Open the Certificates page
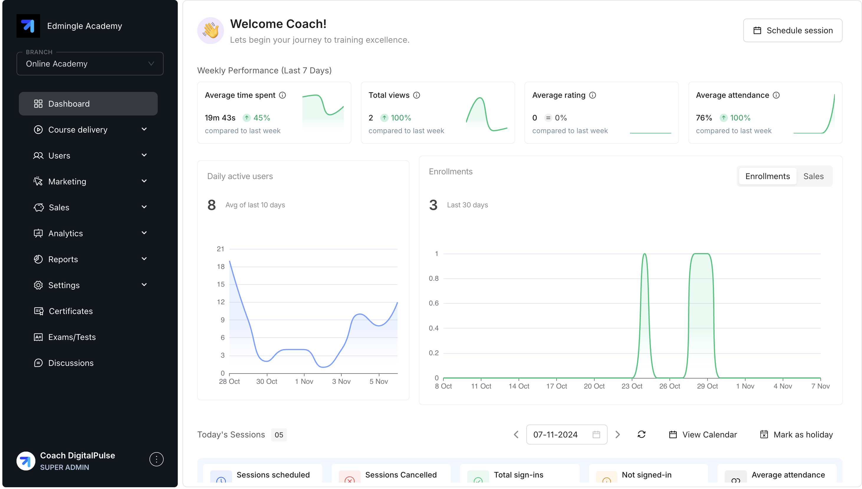 click(70, 311)
